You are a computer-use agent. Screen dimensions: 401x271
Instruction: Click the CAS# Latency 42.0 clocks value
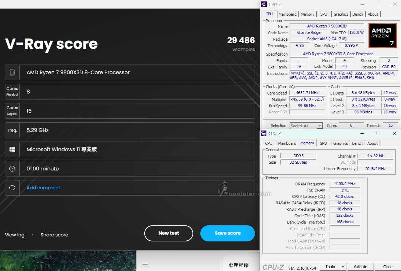345,196
